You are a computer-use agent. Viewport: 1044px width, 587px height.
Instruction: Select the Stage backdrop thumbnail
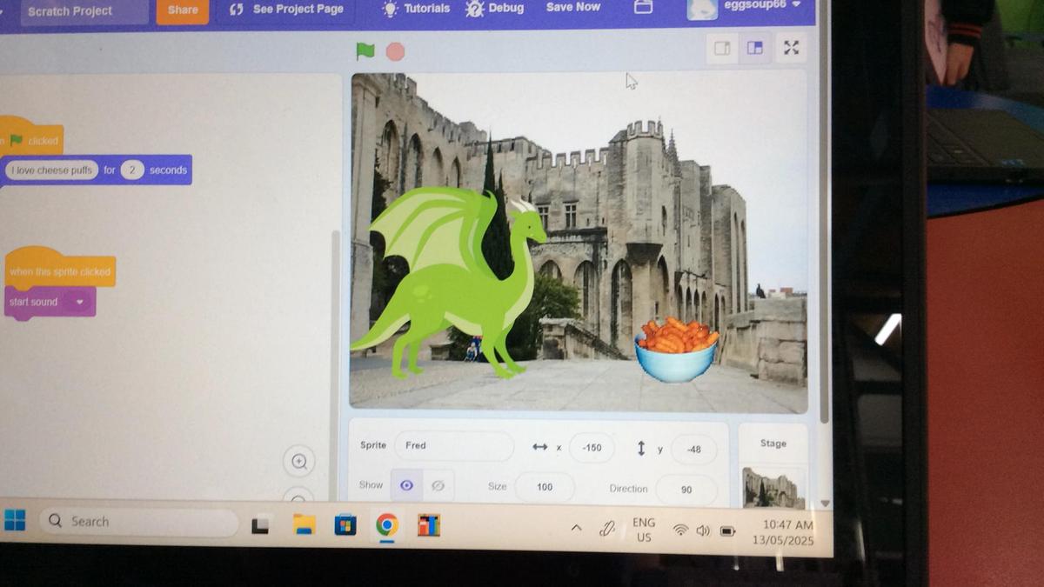[773, 487]
